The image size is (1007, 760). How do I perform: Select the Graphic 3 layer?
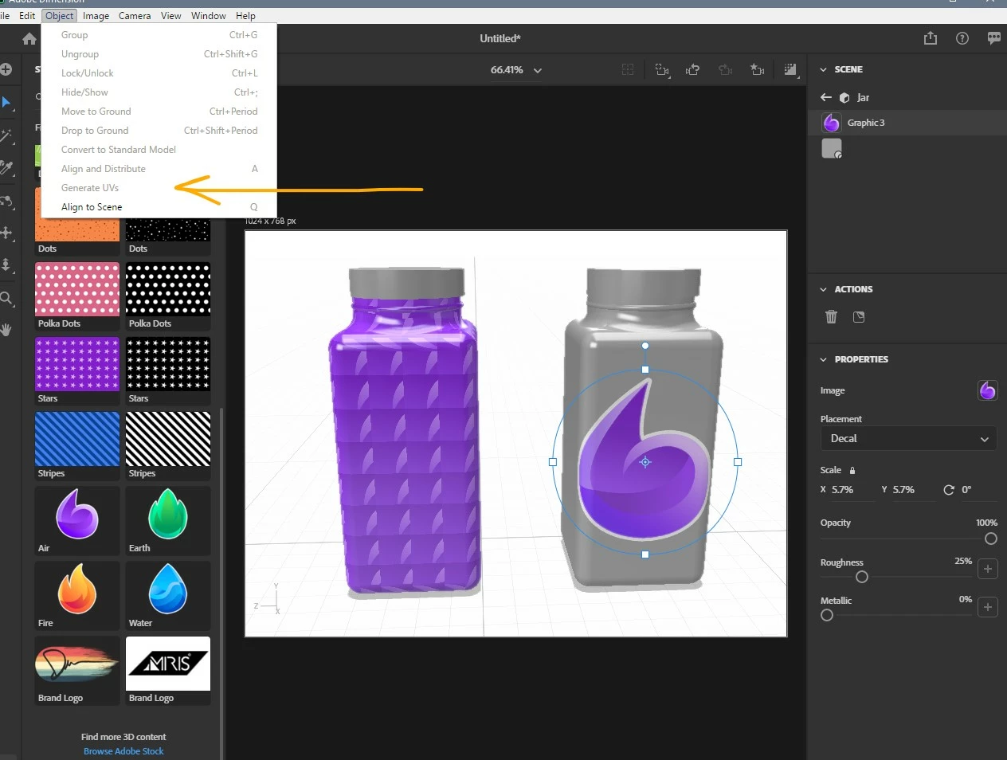click(x=907, y=123)
